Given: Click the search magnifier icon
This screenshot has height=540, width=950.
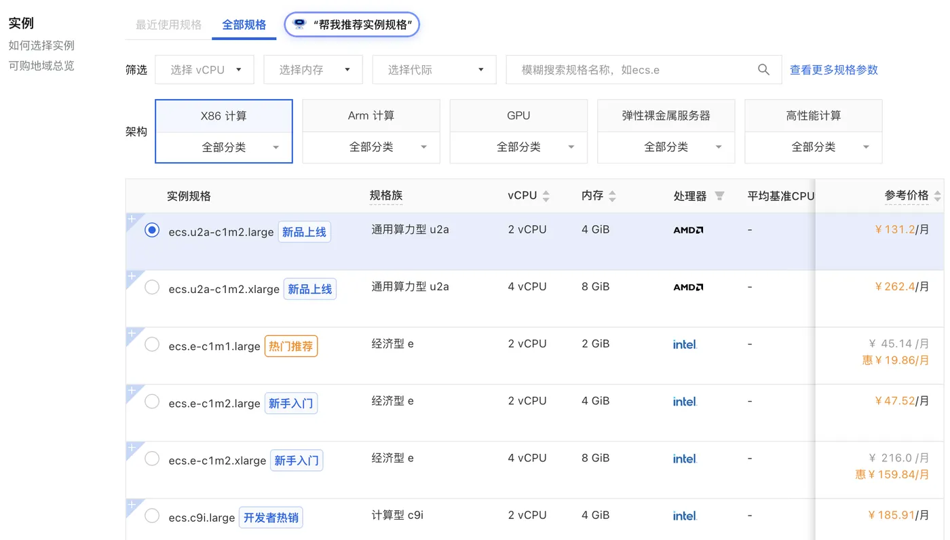Looking at the screenshot, I should coord(763,69).
